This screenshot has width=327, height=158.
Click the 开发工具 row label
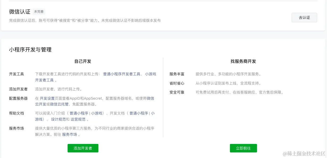click(x=16, y=74)
